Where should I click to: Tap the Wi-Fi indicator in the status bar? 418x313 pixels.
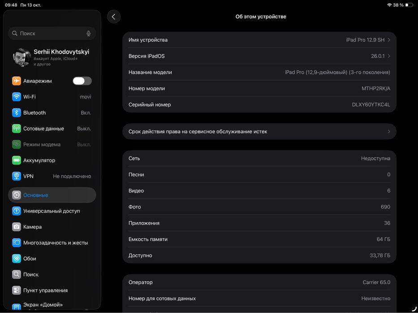tap(389, 5)
